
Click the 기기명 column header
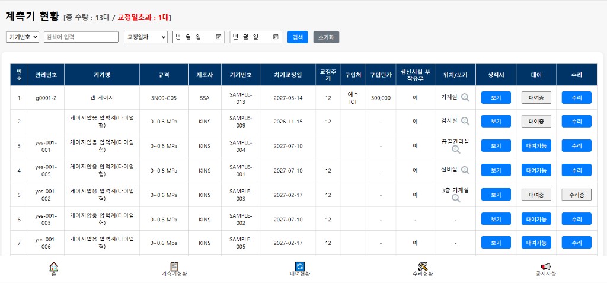click(x=102, y=75)
